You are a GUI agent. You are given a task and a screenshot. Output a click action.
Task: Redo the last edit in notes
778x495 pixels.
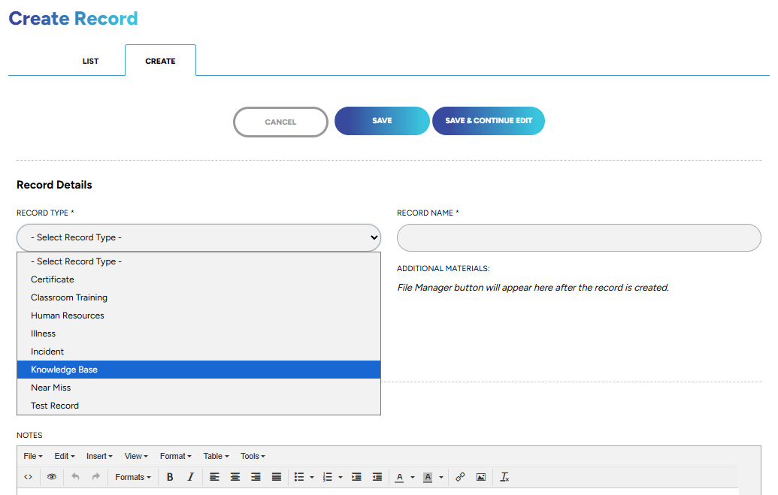pyautogui.click(x=95, y=477)
